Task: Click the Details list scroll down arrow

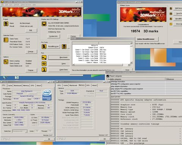Action: pos(131,62)
